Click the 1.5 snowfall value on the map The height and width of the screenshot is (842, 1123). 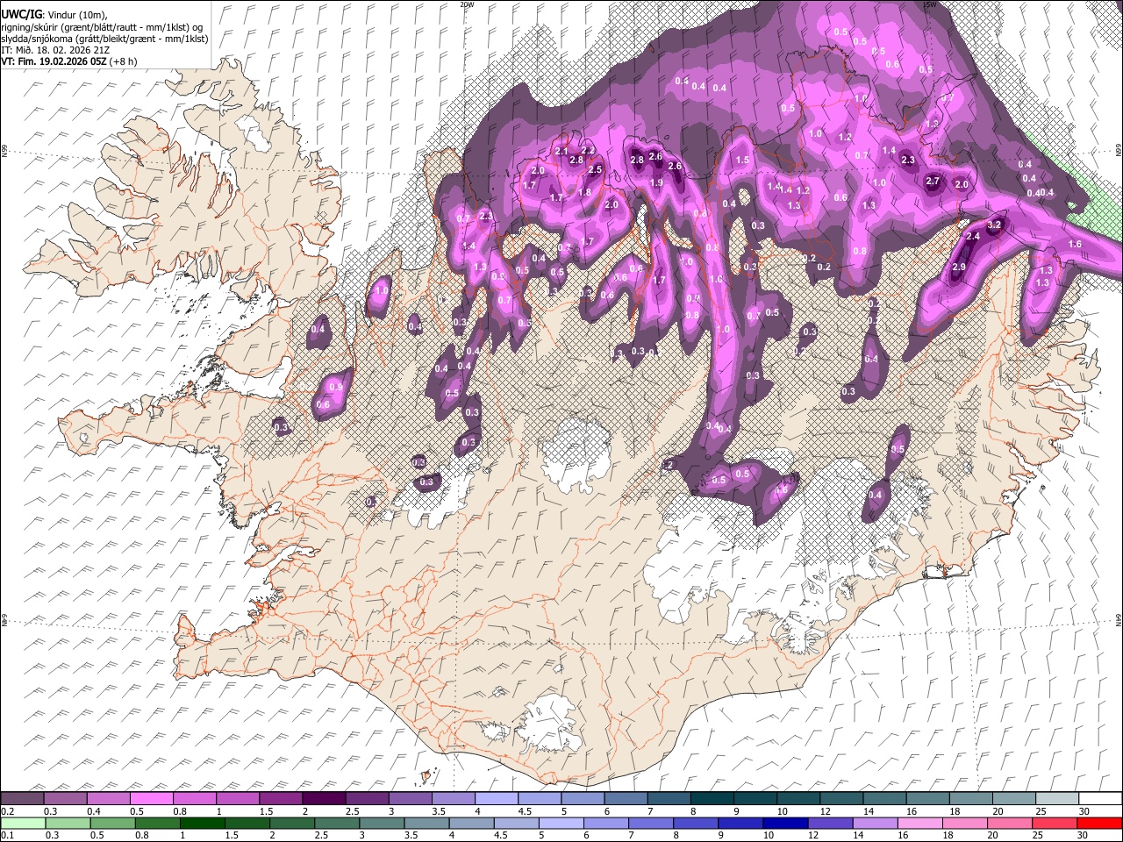click(x=742, y=161)
